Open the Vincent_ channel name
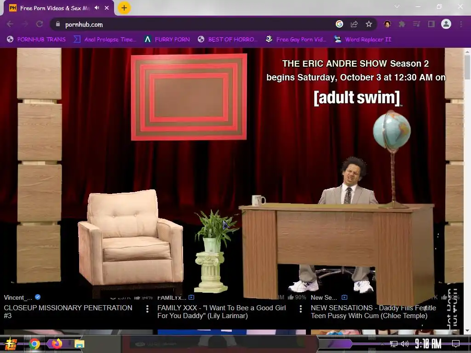Image resolution: width=471 pixels, height=353 pixels. point(18,297)
